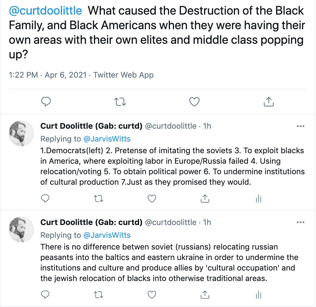This screenshot has width=316, height=307.
Task: Share the second Curt Doolittle reply
Action: point(205,295)
